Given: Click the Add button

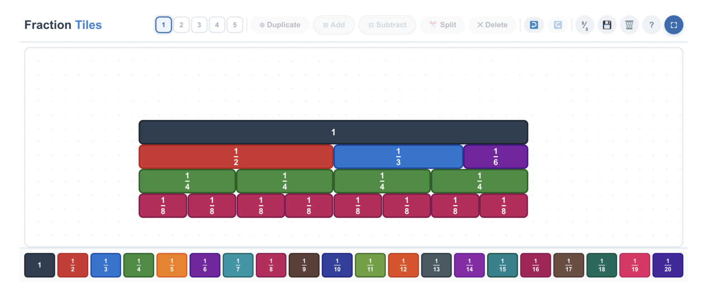Looking at the screenshot, I should [x=334, y=25].
